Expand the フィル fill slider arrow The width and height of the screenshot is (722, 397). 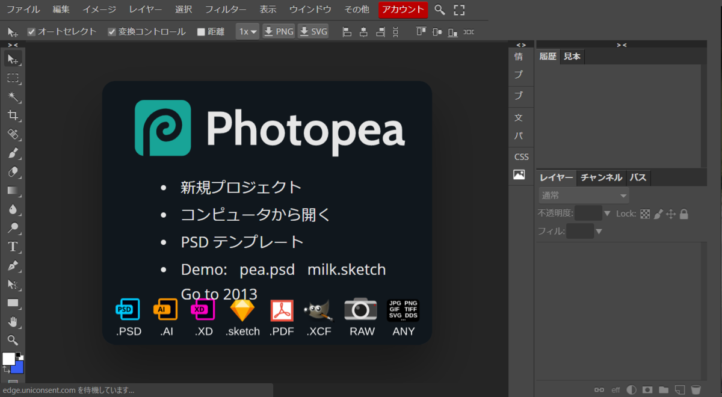[599, 231]
